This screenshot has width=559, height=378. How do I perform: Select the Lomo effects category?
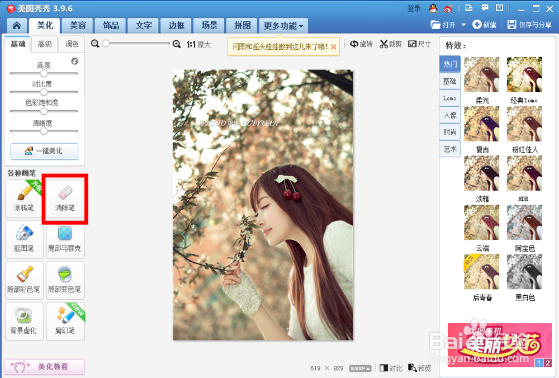(x=450, y=98)
